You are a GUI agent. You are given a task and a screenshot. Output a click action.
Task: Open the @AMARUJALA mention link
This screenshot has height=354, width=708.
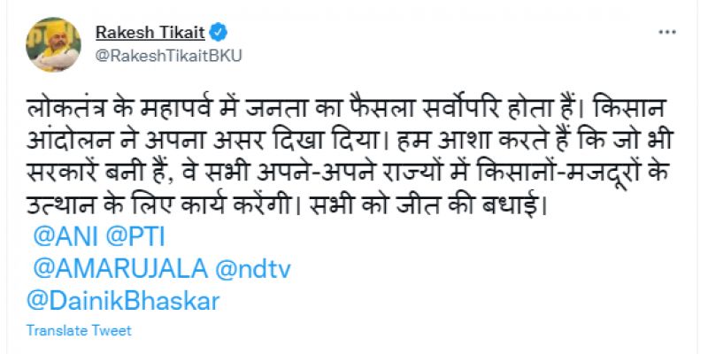pyautogui.click(x=119, y=268)
